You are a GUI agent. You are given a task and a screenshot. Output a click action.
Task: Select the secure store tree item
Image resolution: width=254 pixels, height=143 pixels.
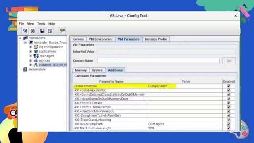(x=37, y=69)
